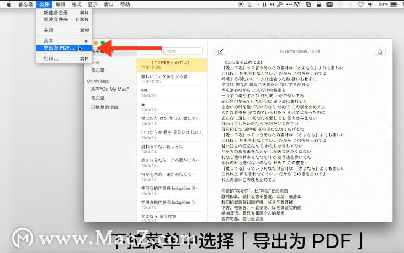The height and width of the screenshot is (253, 404).
Task: Open the note 難しいことが多すぎる愛
Action: click(172, 79)
